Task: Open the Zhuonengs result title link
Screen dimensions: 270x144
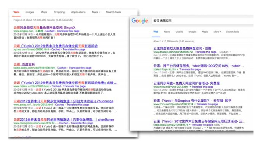Action: pos(63,101)
